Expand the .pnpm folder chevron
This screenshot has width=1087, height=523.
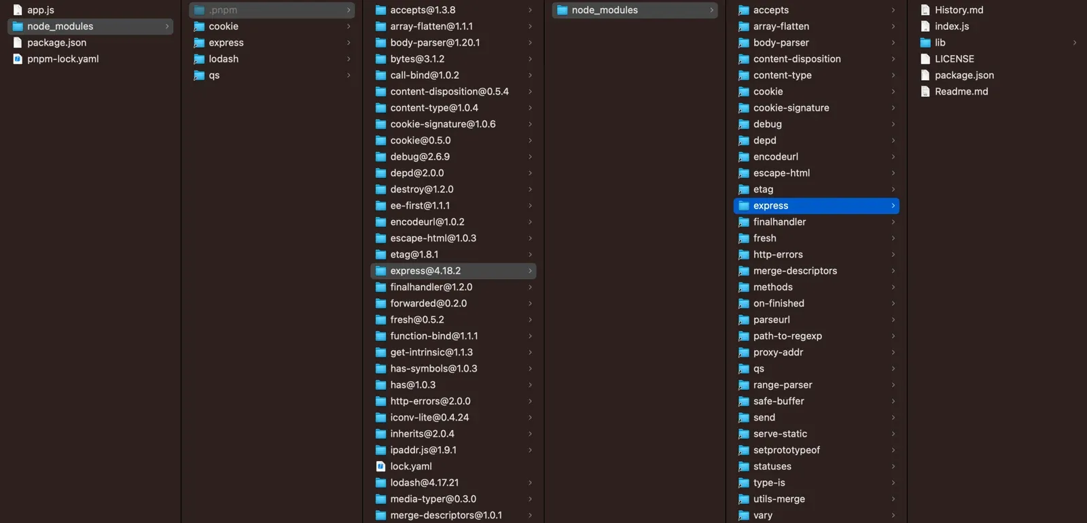coord(349,10)
